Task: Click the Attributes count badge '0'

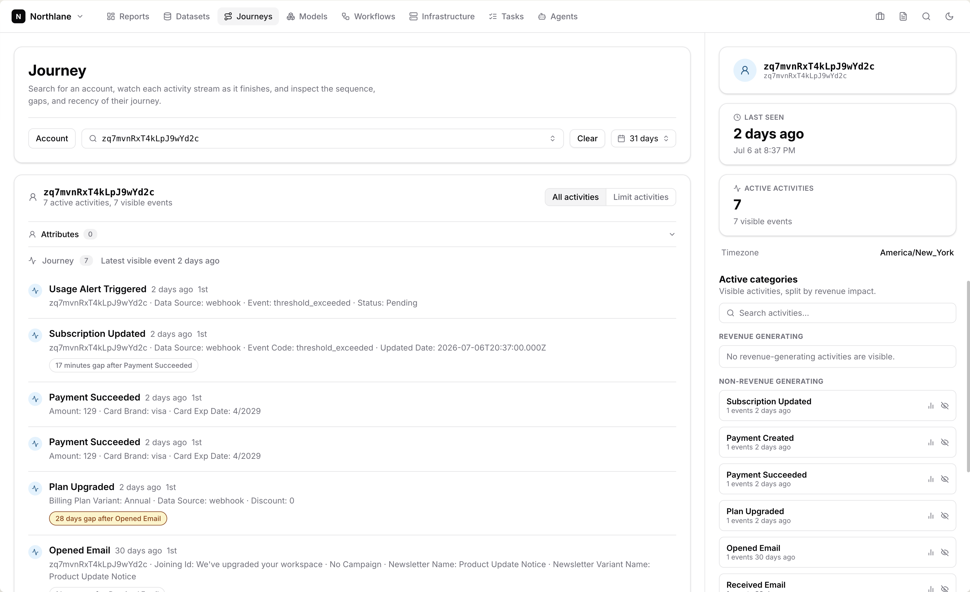Action: tap(90, 234)
